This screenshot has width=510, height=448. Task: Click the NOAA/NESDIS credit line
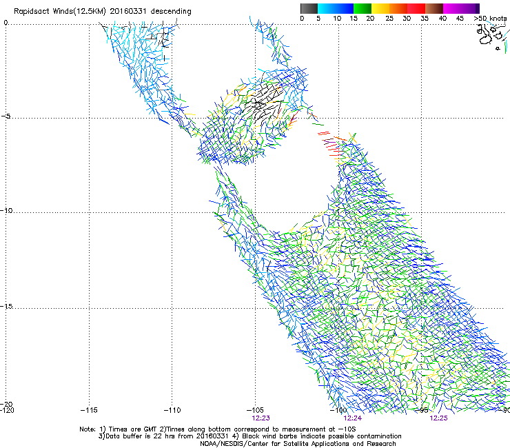click(x=298, y=444)
